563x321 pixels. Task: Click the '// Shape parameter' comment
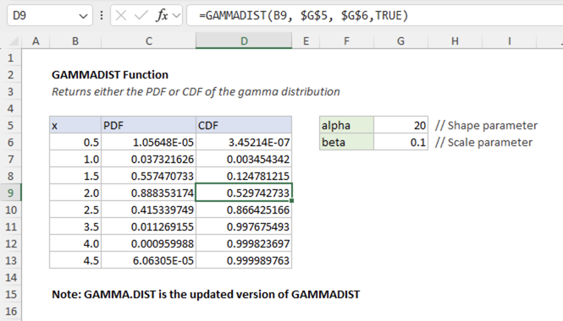tap(486, 125)
